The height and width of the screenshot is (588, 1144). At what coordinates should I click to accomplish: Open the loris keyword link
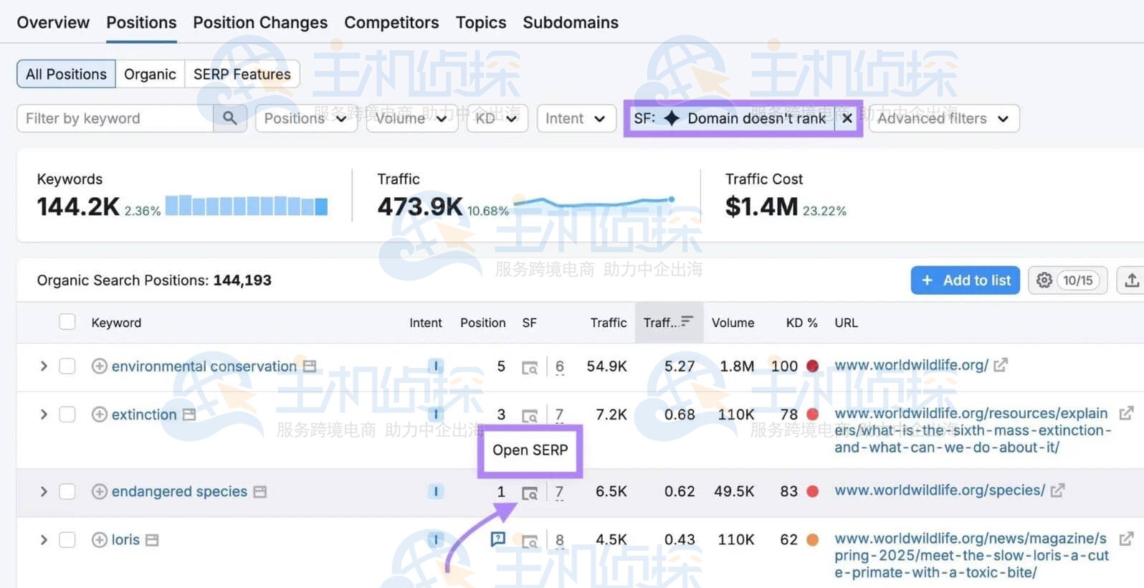125,540
